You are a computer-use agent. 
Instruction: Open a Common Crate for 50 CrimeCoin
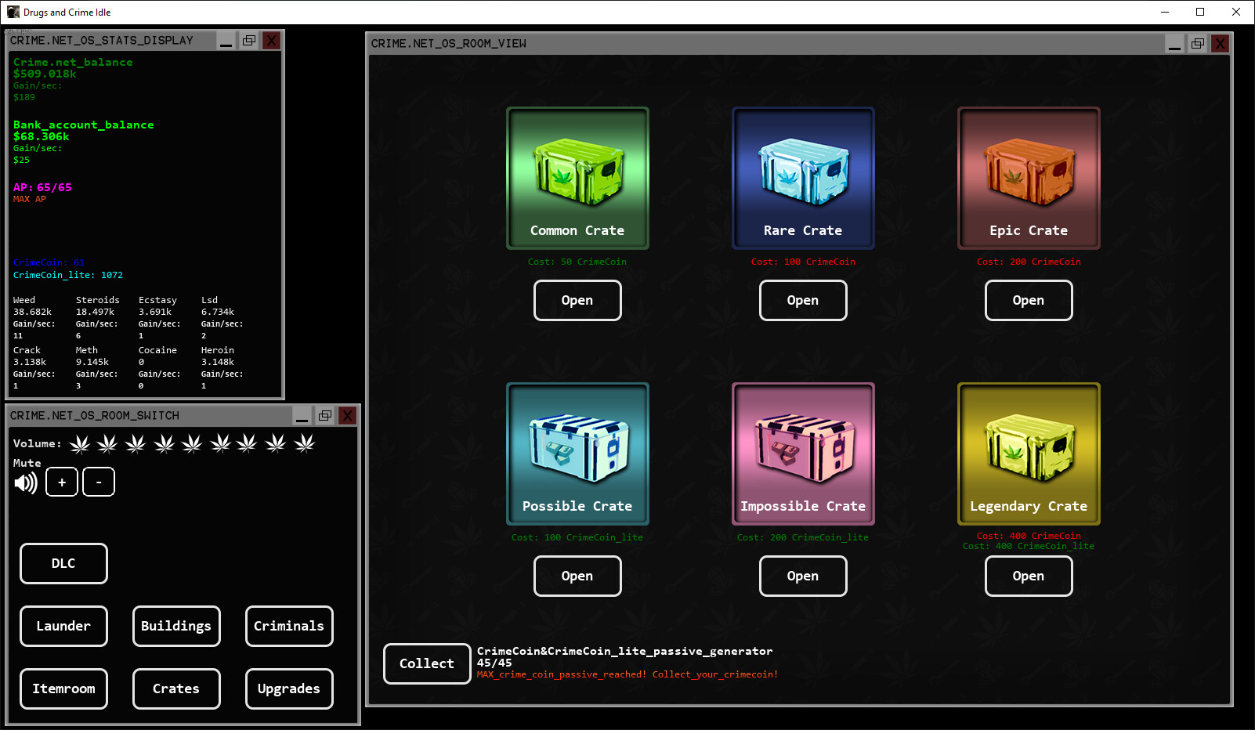(x=577, y=300)
